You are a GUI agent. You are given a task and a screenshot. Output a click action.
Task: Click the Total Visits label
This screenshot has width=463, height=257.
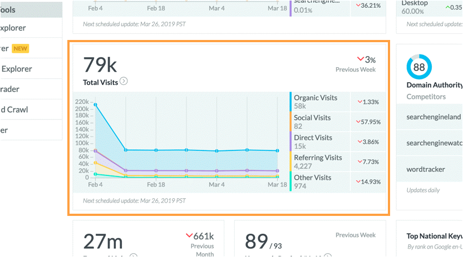[x=100, y=82]
